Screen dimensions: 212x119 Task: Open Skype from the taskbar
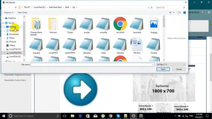point(118,116)
